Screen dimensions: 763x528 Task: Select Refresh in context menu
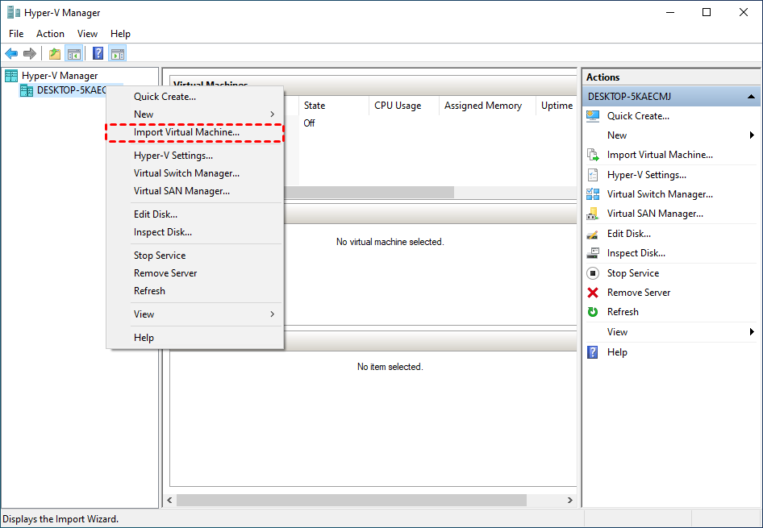[x=194, y=291]
